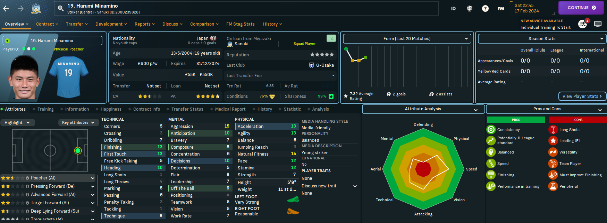The width and height of the screenshot is (607, 223).
Task: Click the Tgt target badge
Action: [331, 38]
